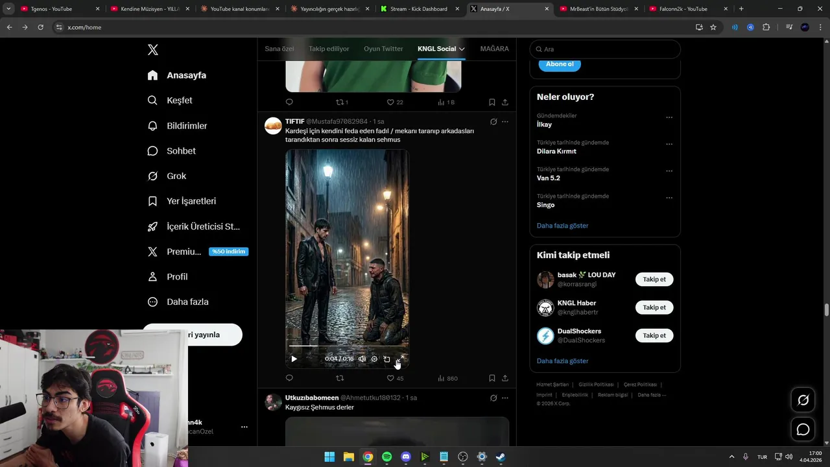Show more follow suggestions link
830x467 pixels.
tap(563, 361)
